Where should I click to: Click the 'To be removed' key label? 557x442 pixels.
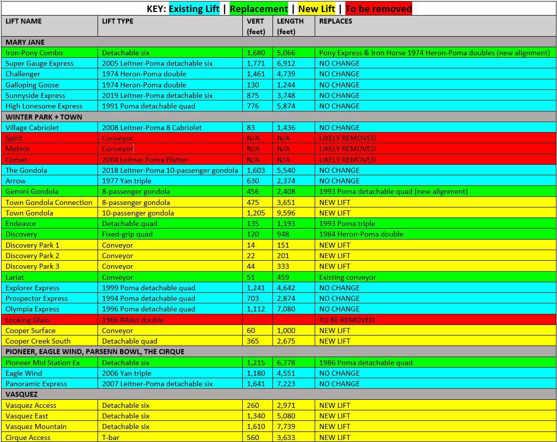click(379, 9)
